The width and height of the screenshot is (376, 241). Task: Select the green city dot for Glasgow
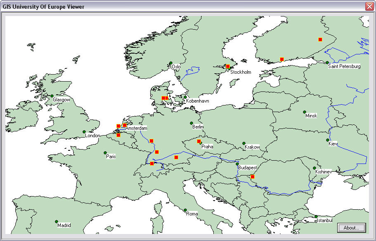52,96
